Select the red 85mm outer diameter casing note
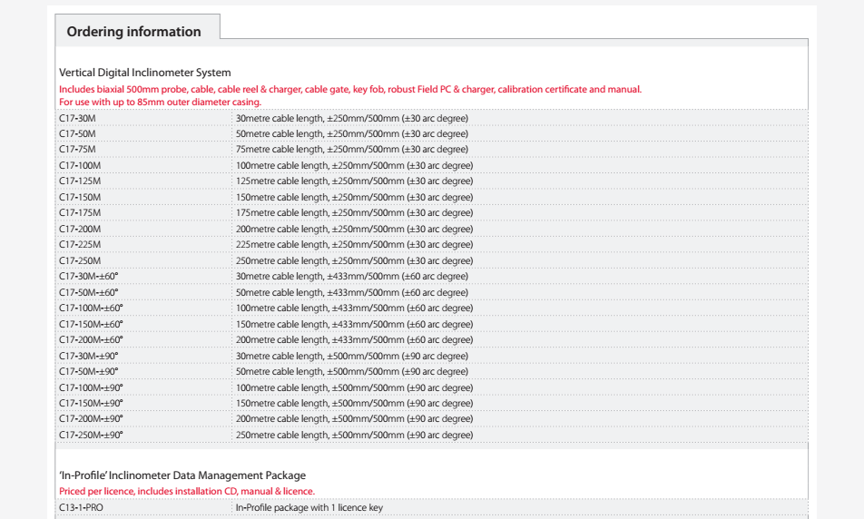This screenshot has height=519, width=864. (x=161, y=103)
